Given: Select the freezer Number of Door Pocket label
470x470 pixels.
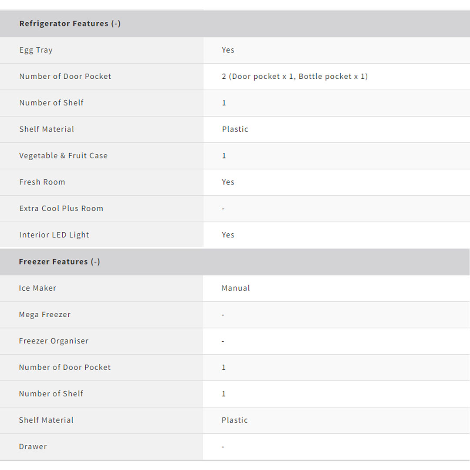Looking at the screenshot, I should coord(65,368).
